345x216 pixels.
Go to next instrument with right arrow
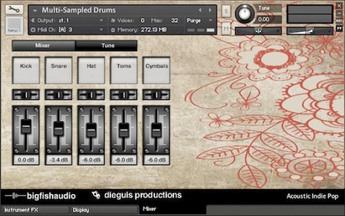[x=210, y=10]
